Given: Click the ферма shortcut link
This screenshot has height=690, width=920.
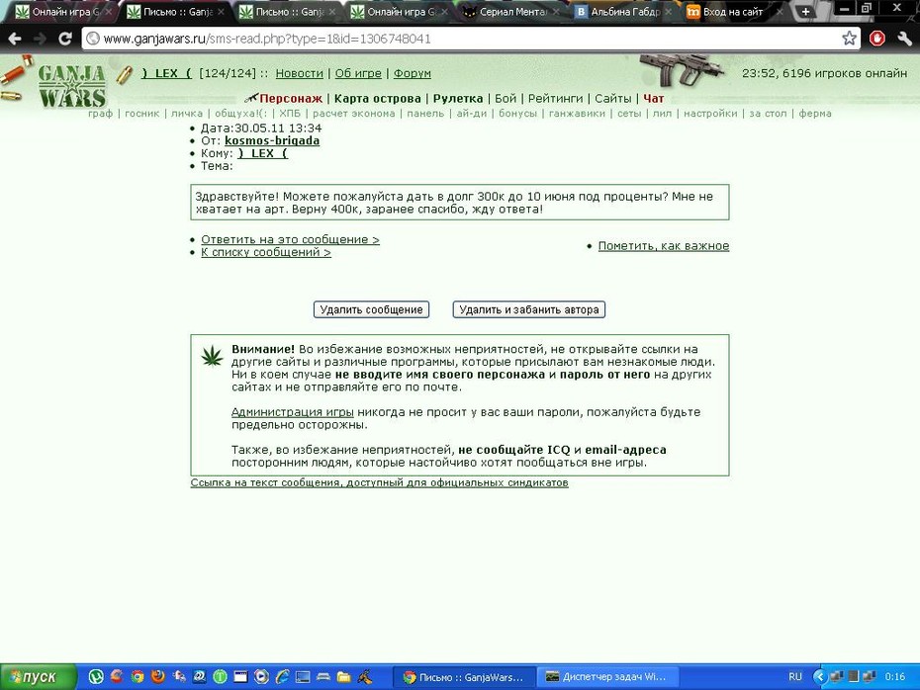Looking at the screenshot, I should coord(815,113).
